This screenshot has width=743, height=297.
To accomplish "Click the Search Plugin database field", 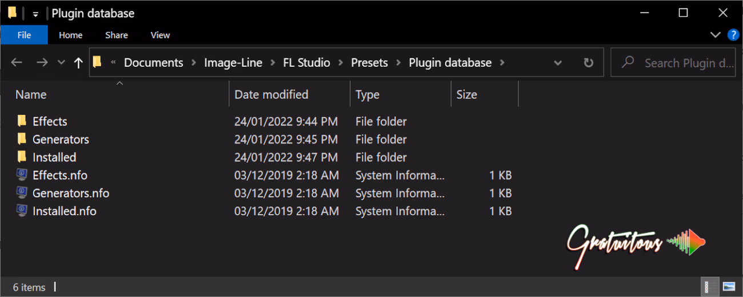I will click(674, 63).
